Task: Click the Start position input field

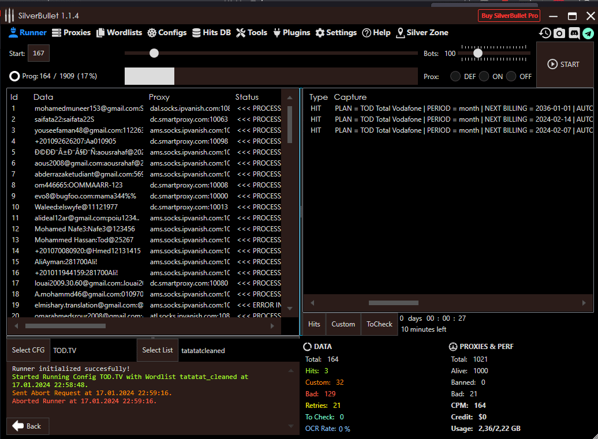Action: tap(39, 53)
